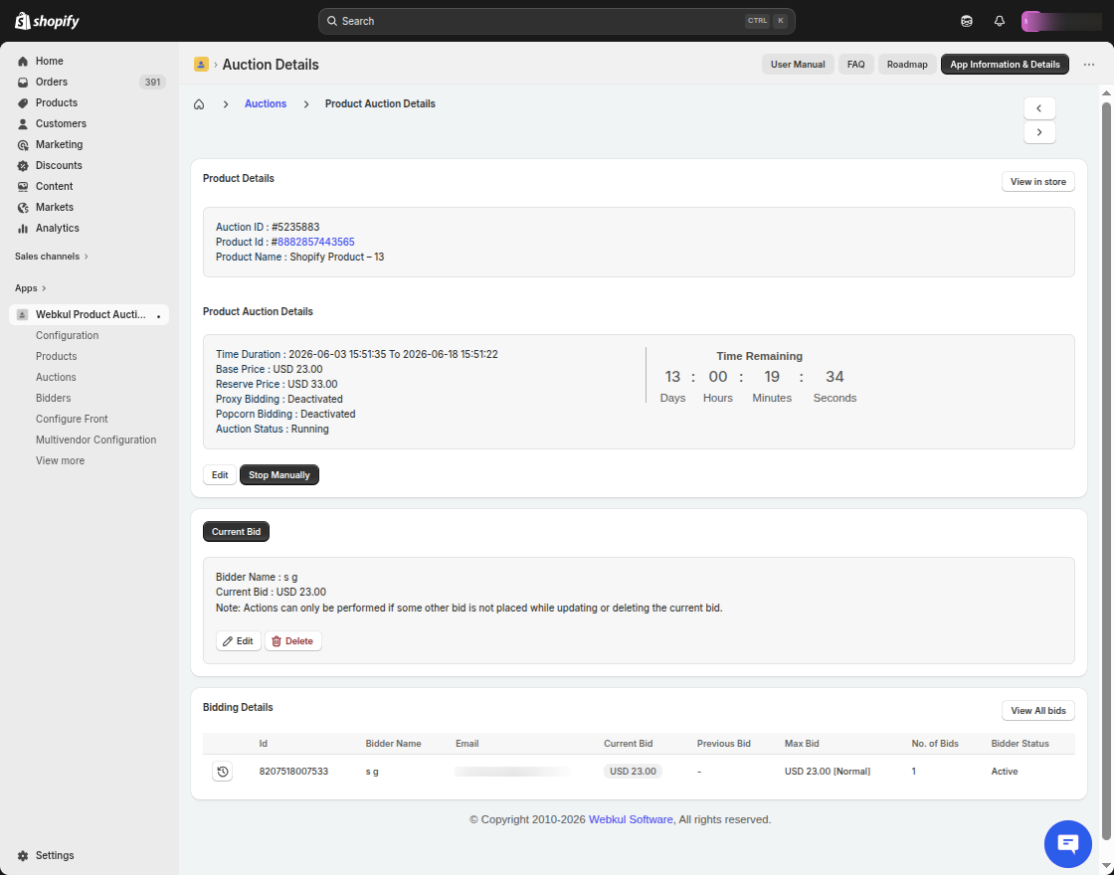Click the pin dot next to Webkul app
The image size is (1114, 875).
pyautogui.click(x=158, y=316)
